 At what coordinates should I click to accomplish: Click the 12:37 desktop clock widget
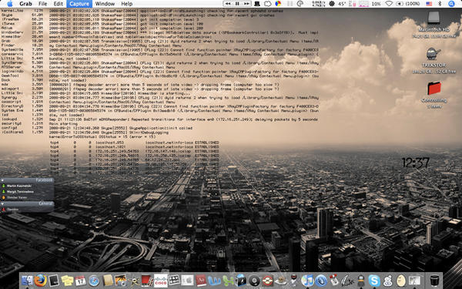pos(416,163)
